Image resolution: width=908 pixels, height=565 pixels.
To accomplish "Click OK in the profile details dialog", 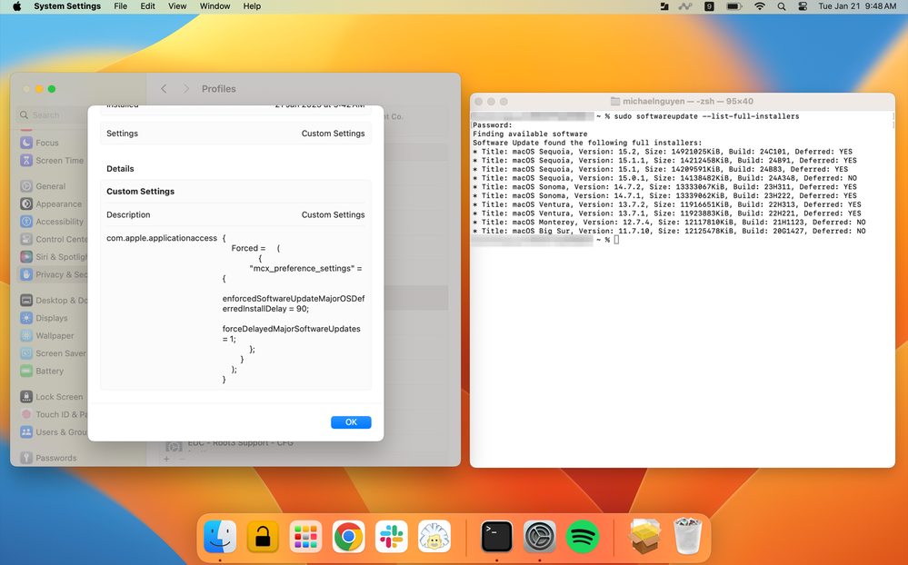I will [351, 422].
